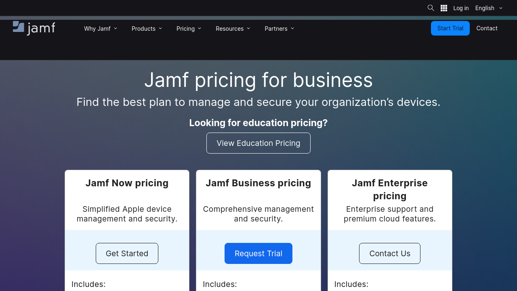This screenshot has height=291, width=517.
Task: Click the chevron next to Resources
Action: 248,28
